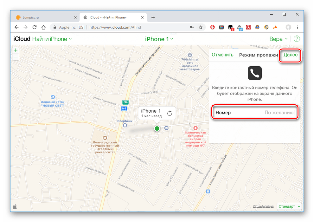Open the Стандарт map type dropdown
Image resolution: width=314 pixels, height=222 pixels.
point(289,206)
